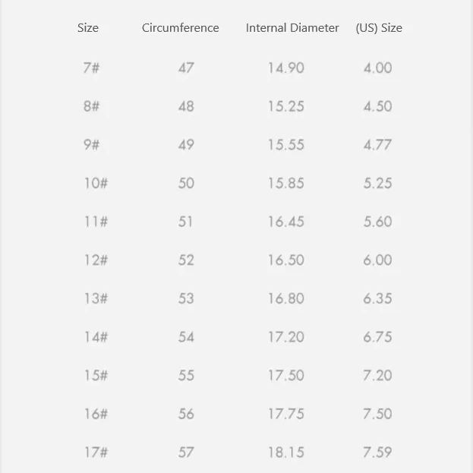Select the 13# size row label

(x=96, y=298)
